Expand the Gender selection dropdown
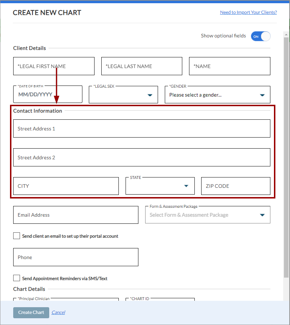290x325 pixels. point(217,95)
